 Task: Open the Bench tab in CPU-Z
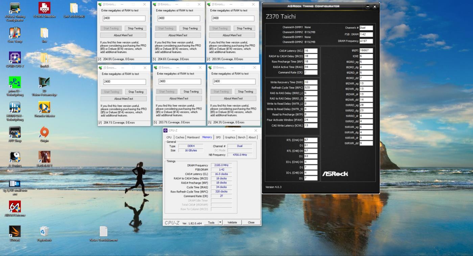(x=242, y=137)
